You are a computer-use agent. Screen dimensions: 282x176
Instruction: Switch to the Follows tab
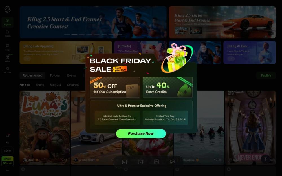tap(55, 75)
